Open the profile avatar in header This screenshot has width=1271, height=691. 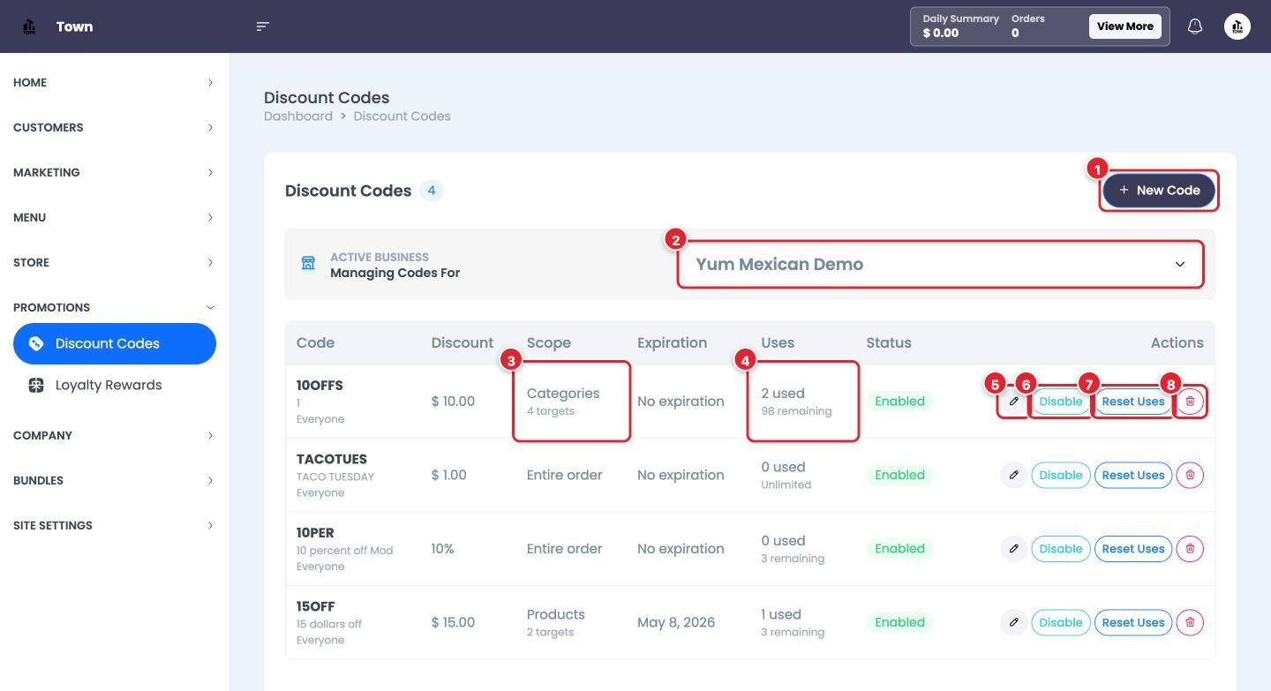click(x=1237, y=26)
